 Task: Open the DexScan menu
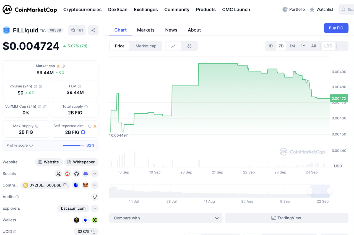pyautogui.click(x=118, y=10)
